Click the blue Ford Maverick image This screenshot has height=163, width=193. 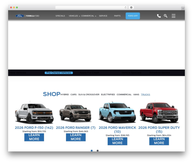117,112
